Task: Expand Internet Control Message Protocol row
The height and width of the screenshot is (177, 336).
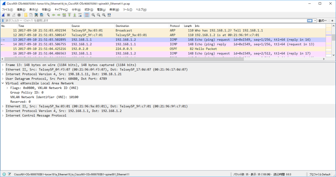Action: point(3,115)
